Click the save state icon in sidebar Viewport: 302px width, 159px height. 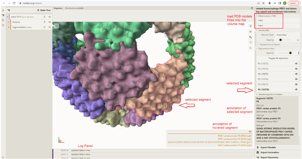pos(3,20)
